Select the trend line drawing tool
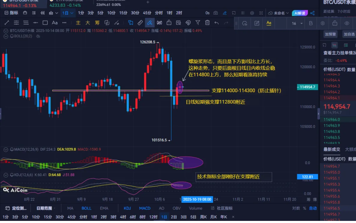This screenshot has height=223, width=356. [7, 23]
